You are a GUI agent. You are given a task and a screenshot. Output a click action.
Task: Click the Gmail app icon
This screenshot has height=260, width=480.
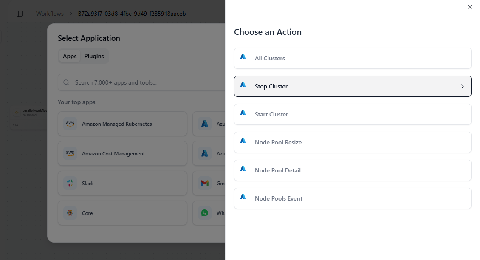pos(205,184)
